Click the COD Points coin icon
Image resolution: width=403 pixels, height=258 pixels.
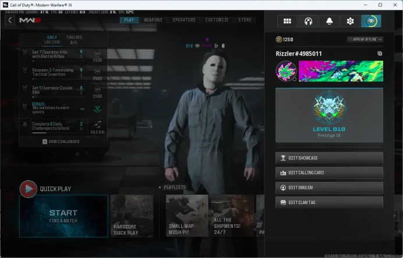click(278, 40)
